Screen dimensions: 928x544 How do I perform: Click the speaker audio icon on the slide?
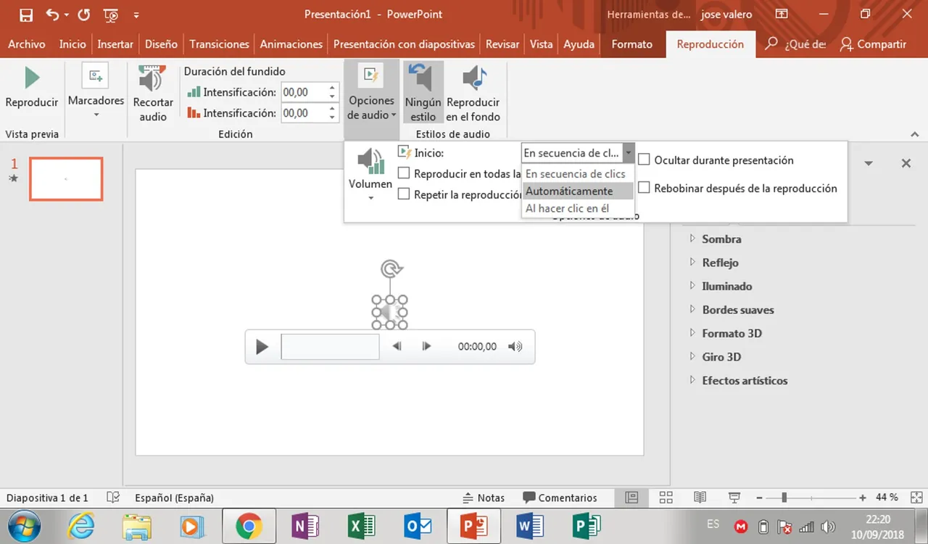tap(390, 313)
